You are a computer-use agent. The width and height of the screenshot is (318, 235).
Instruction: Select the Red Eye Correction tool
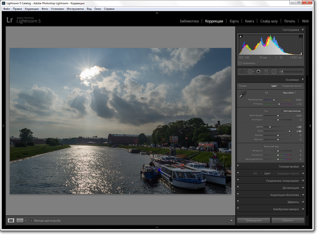(259, 71)
